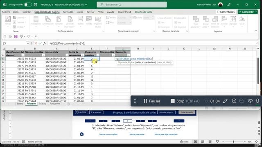Open the Efectos theme effects dropdown
This screenshot has height=147, width=262.
pos(19,27)
